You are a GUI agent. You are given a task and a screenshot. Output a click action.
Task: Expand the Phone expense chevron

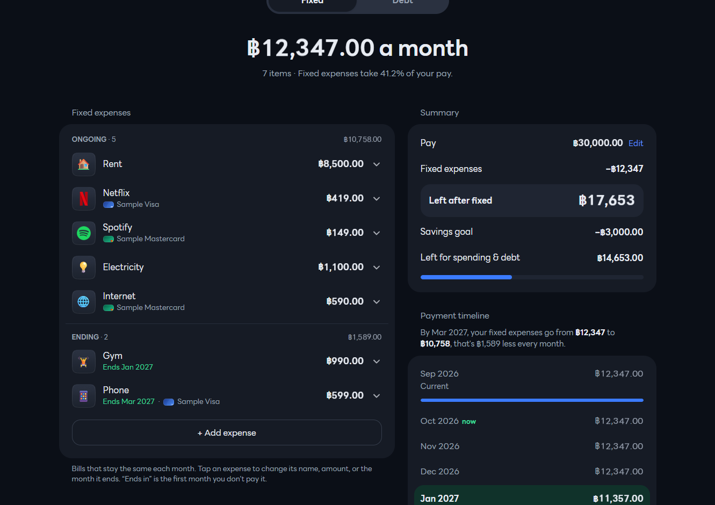click(377, 396)
